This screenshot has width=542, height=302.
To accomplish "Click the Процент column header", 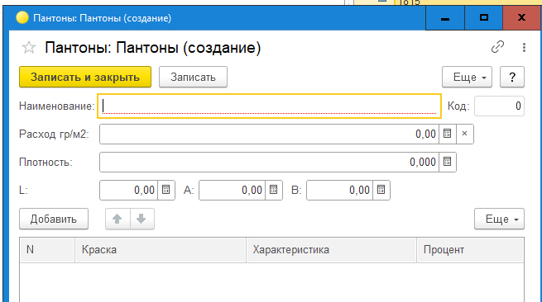I will [471, 249].
